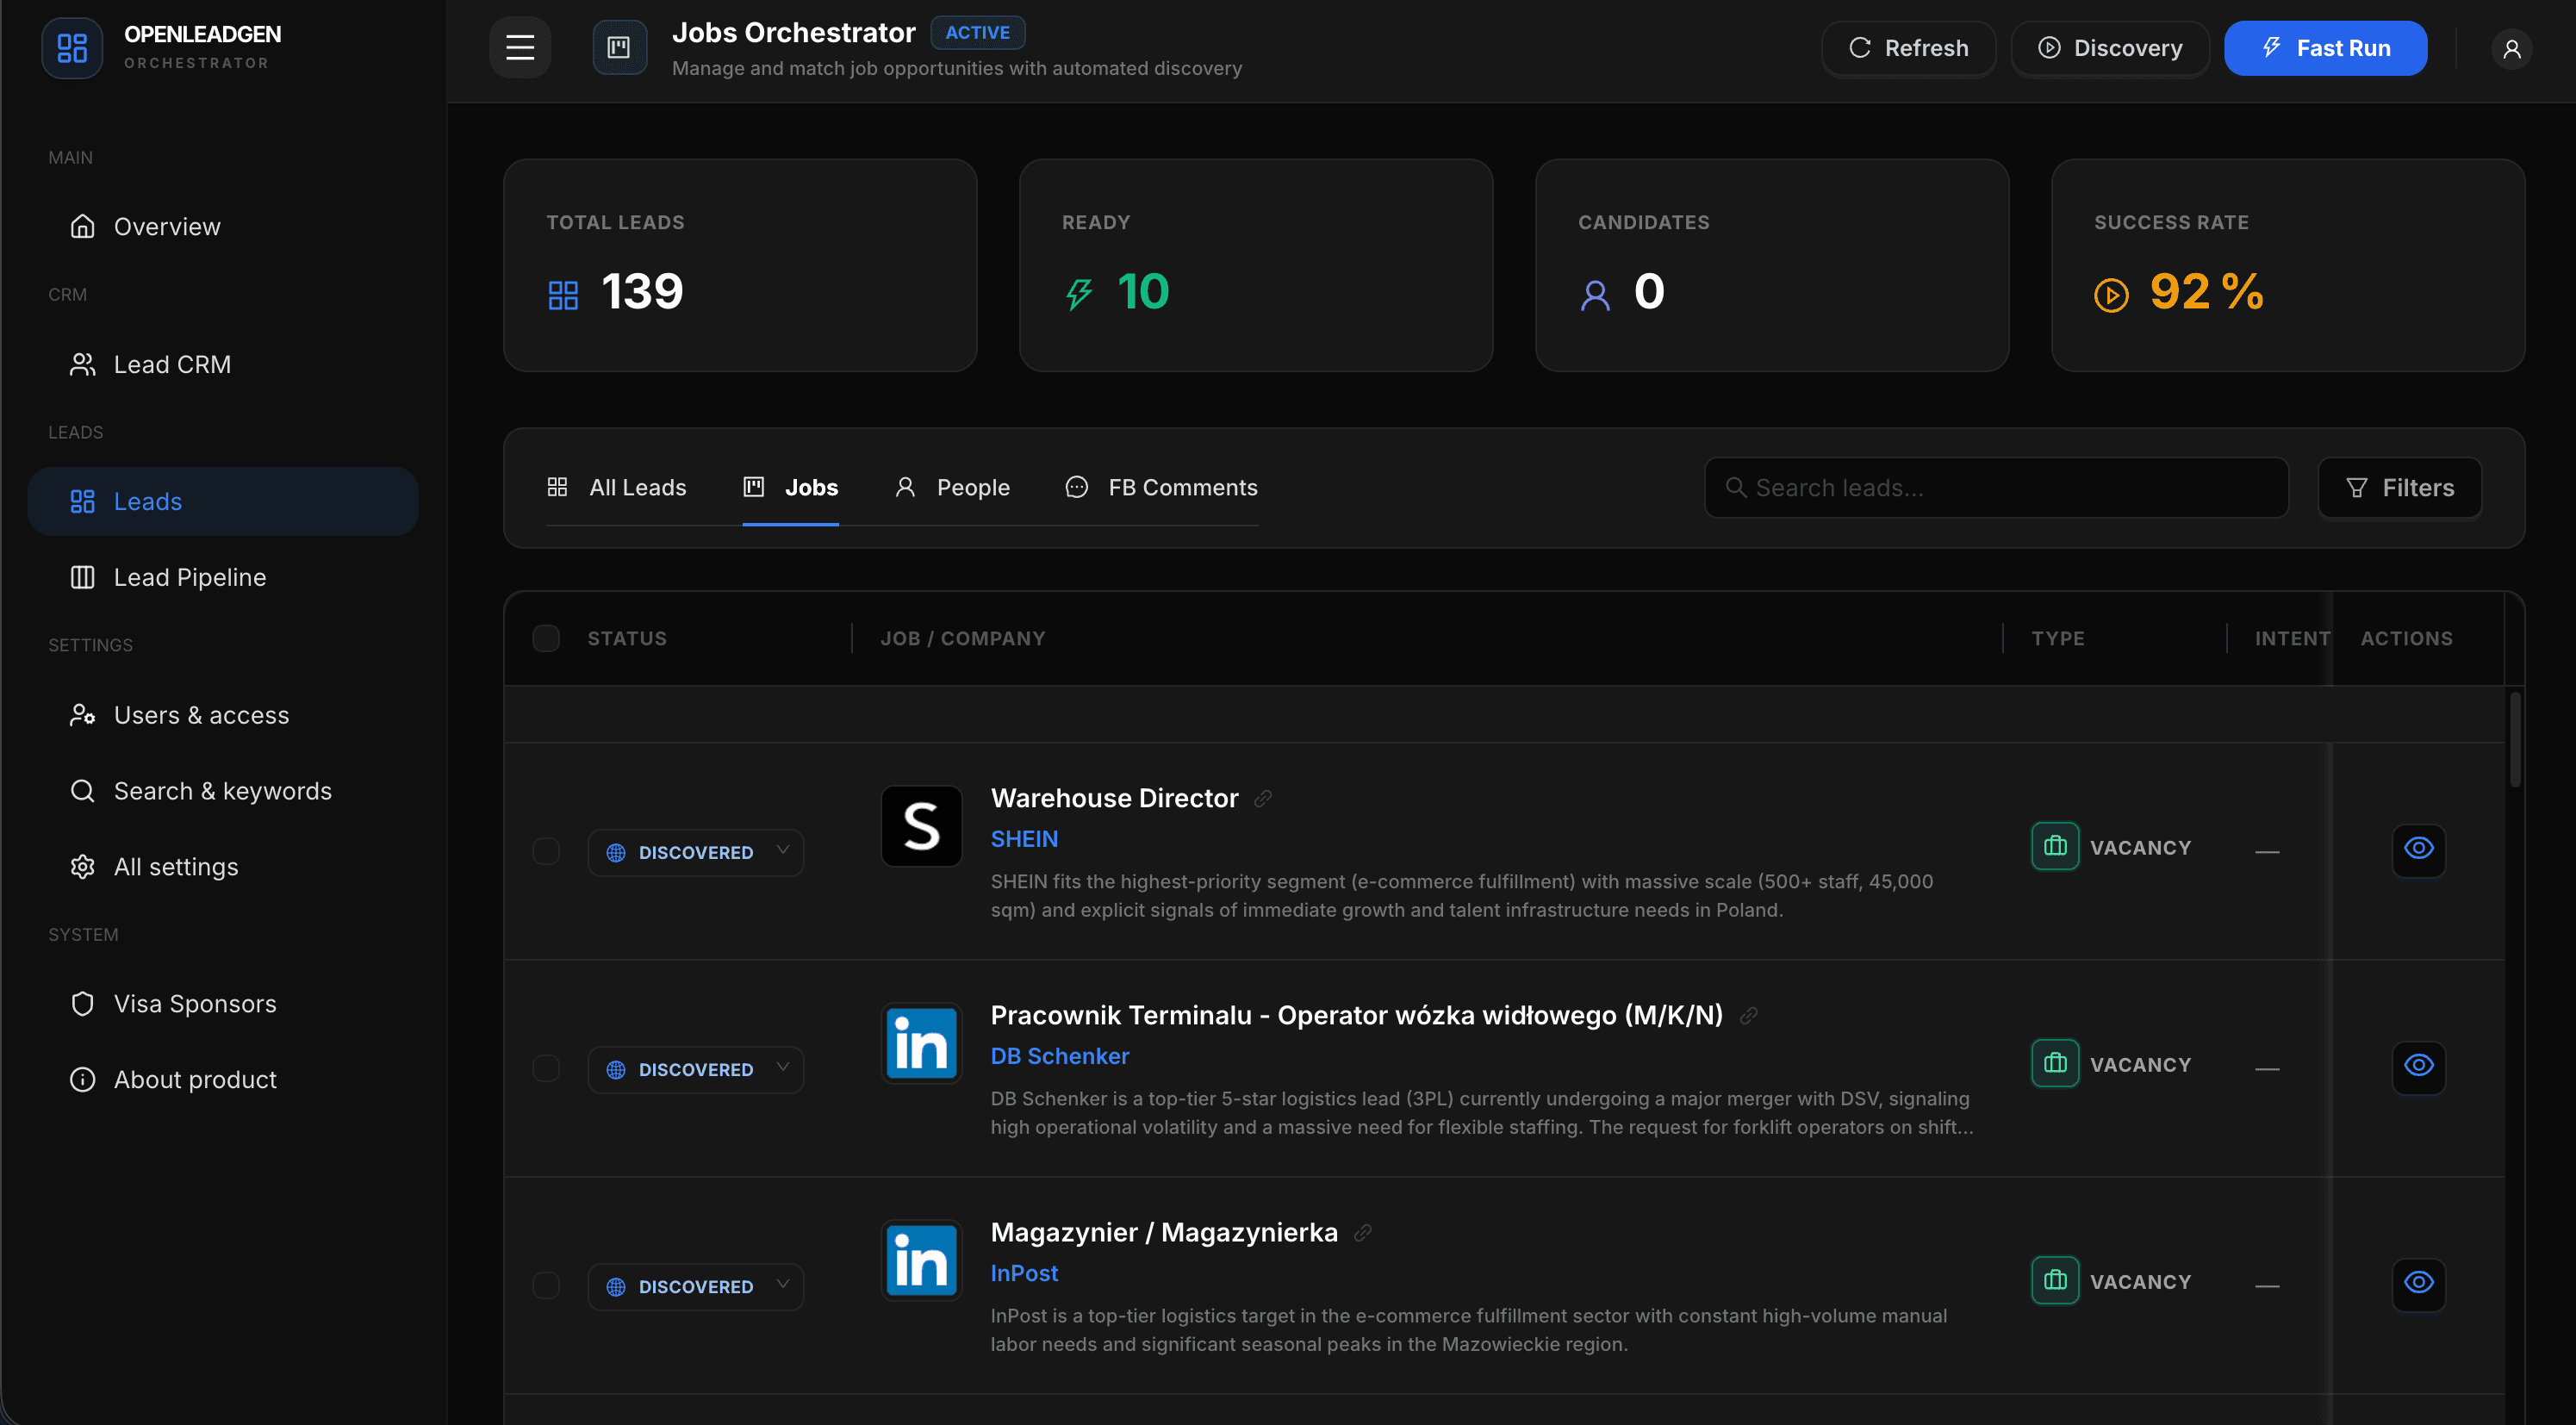Open the Magazynier / Magazynierka job title

[x=1164, y=1232]
